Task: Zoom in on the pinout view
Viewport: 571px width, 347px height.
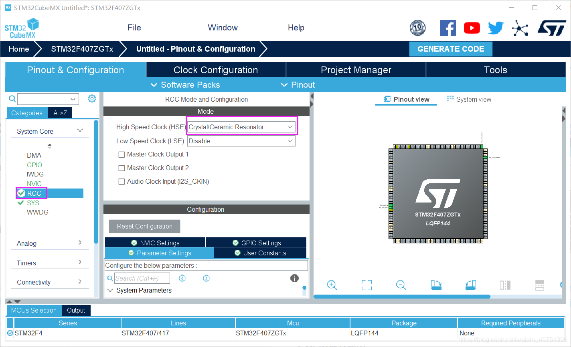Action: [x=332, y=285]
